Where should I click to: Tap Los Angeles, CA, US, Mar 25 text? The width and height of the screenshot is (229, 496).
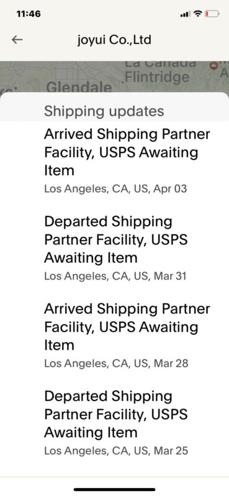[116, 451]
